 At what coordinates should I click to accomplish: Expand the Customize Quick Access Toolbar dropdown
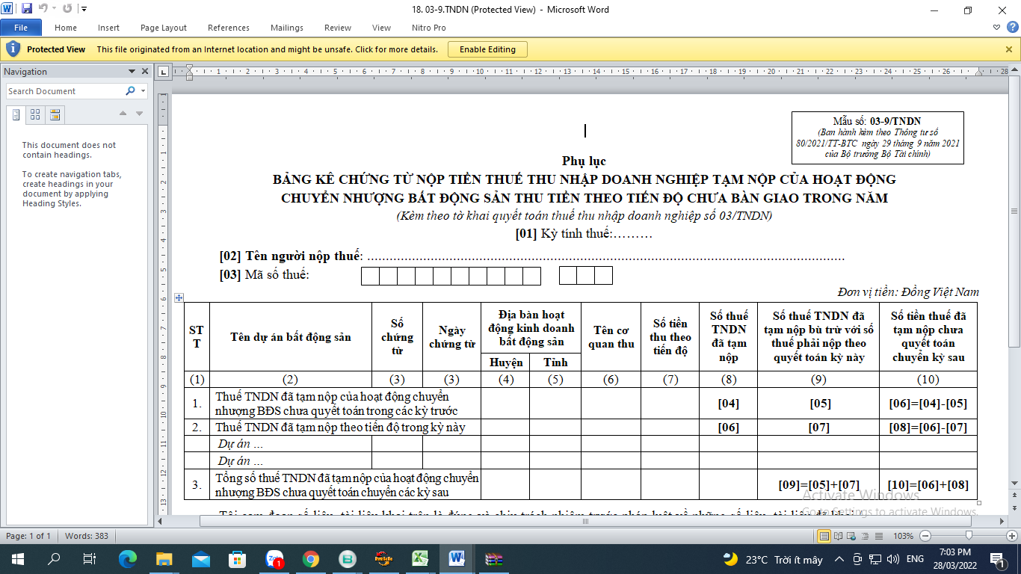point(84,9)
